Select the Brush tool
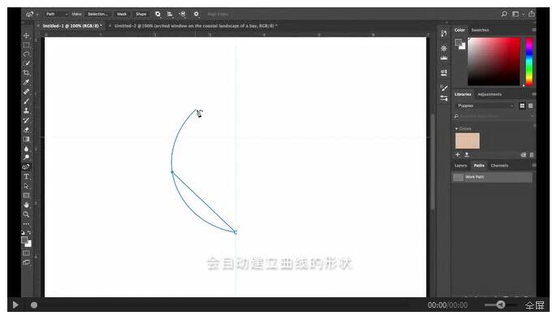Screen dimensions: 557x320 pyautogui.click(x=26, y=102)
